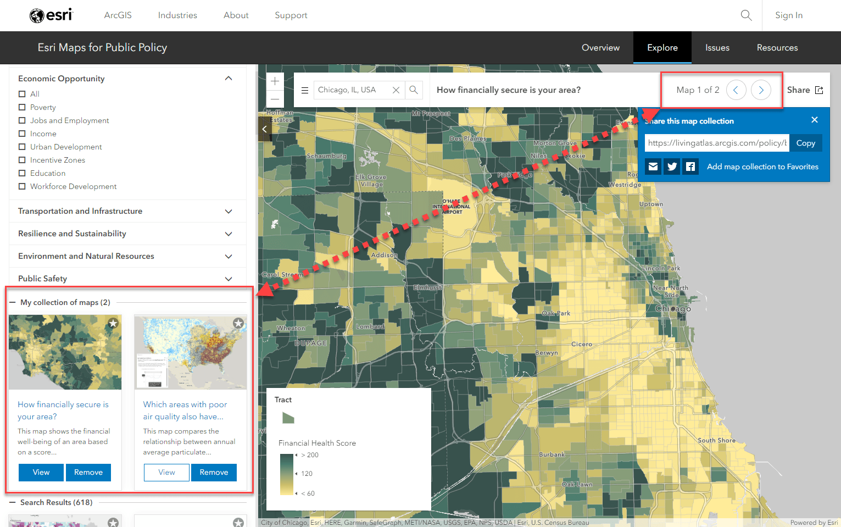Open the air quality map thumbnail
Image resolution: width=841 pixels, height=527 pixels.
point(191,352)
